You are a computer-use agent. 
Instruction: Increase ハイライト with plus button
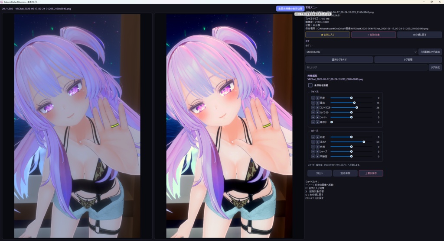[x=317, y=112]
